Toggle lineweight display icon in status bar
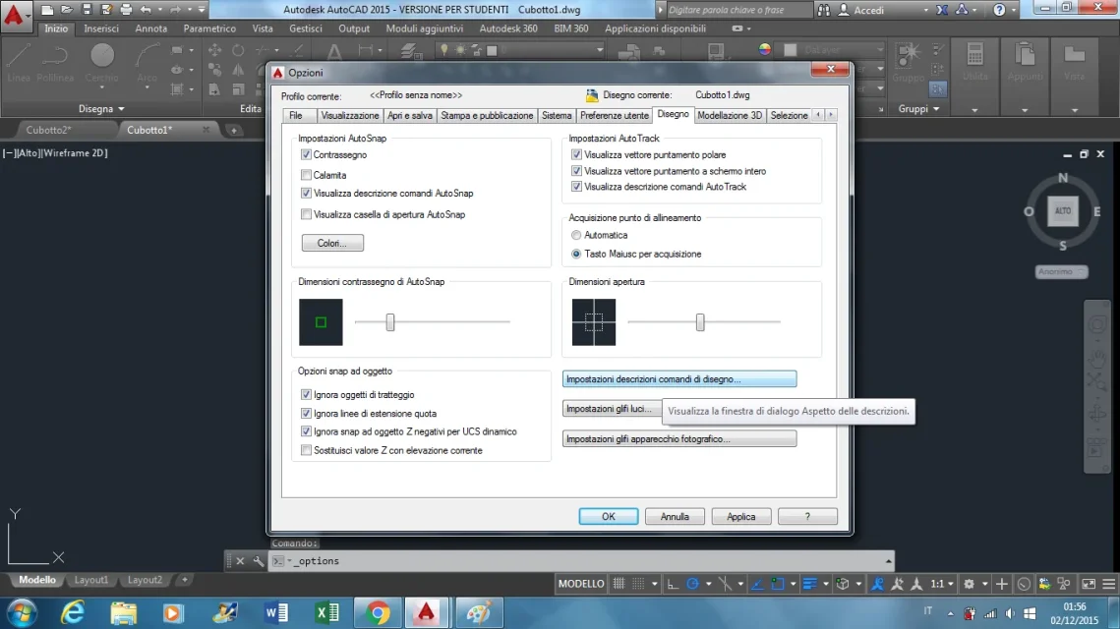The image size is (1120, 629). (x=810, y=584)
